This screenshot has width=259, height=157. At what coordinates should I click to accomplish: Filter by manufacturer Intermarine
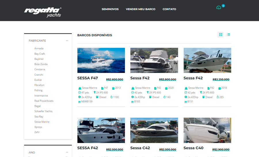click(x=41, y=95)
